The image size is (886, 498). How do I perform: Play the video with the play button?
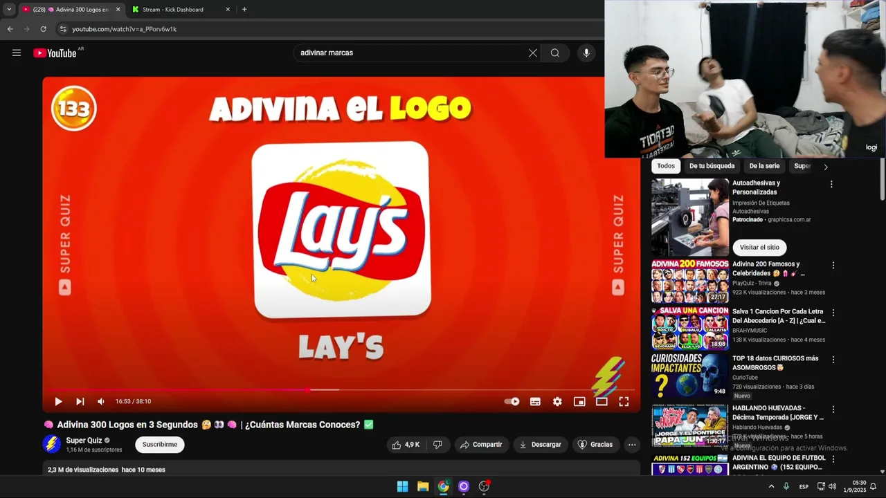coord(58,401)
